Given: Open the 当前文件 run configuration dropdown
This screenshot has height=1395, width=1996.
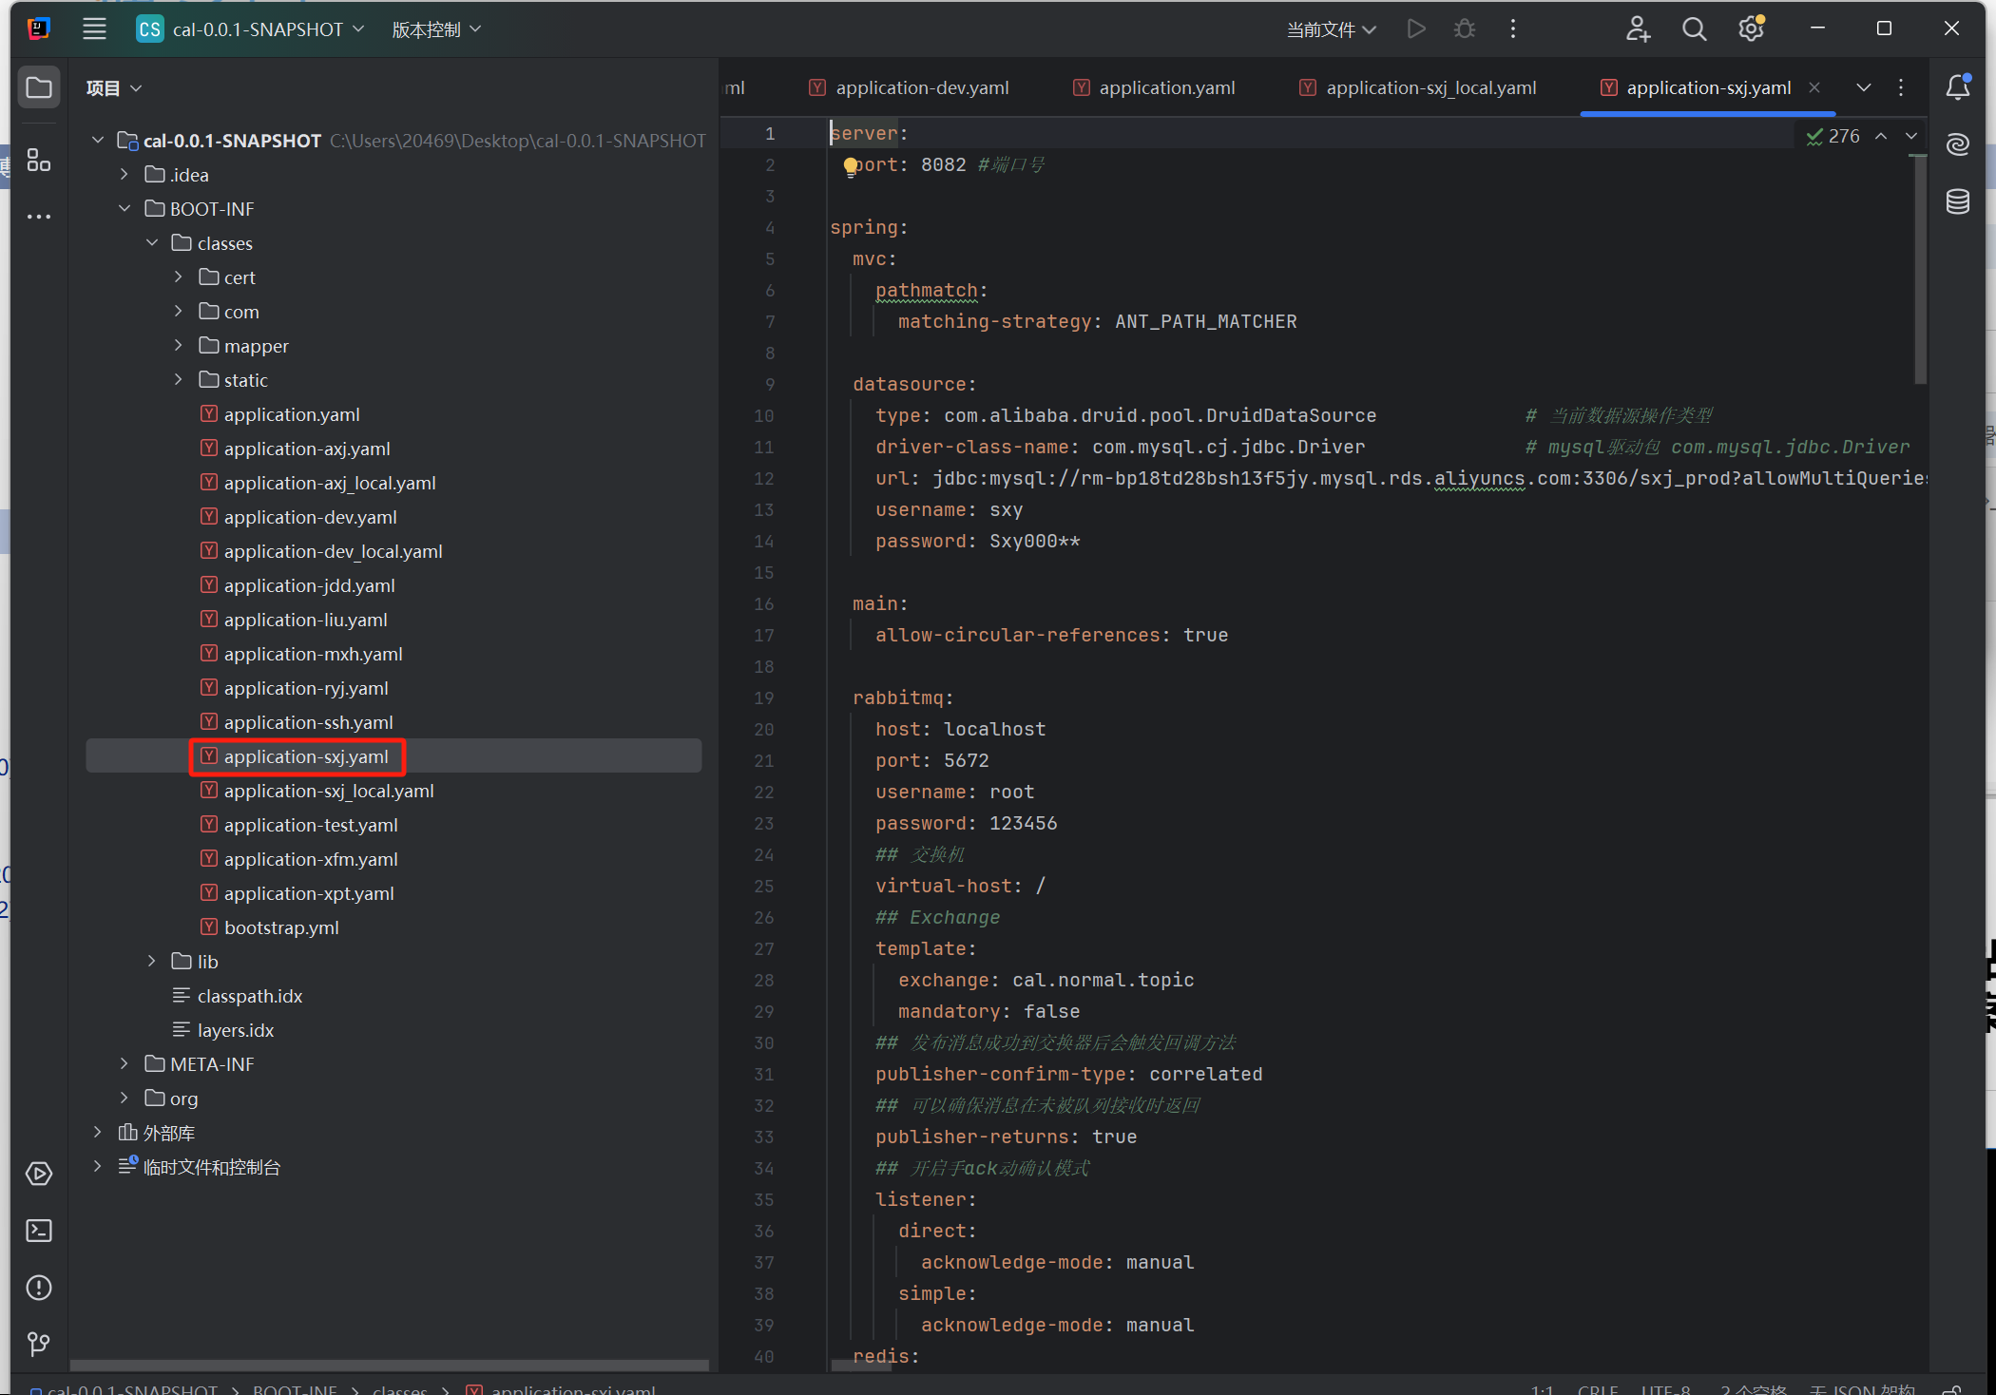Looking at the screenshot, I should pos(1331,29).
